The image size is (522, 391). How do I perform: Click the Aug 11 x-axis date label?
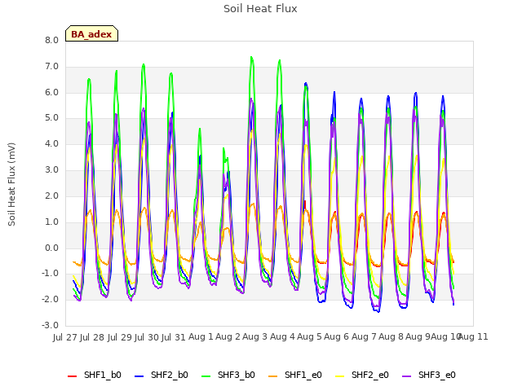pyautogui.click(x=473, y=336)
